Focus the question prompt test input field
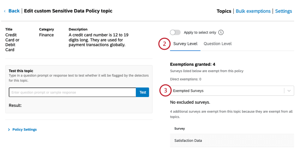 tap(72, 92)
